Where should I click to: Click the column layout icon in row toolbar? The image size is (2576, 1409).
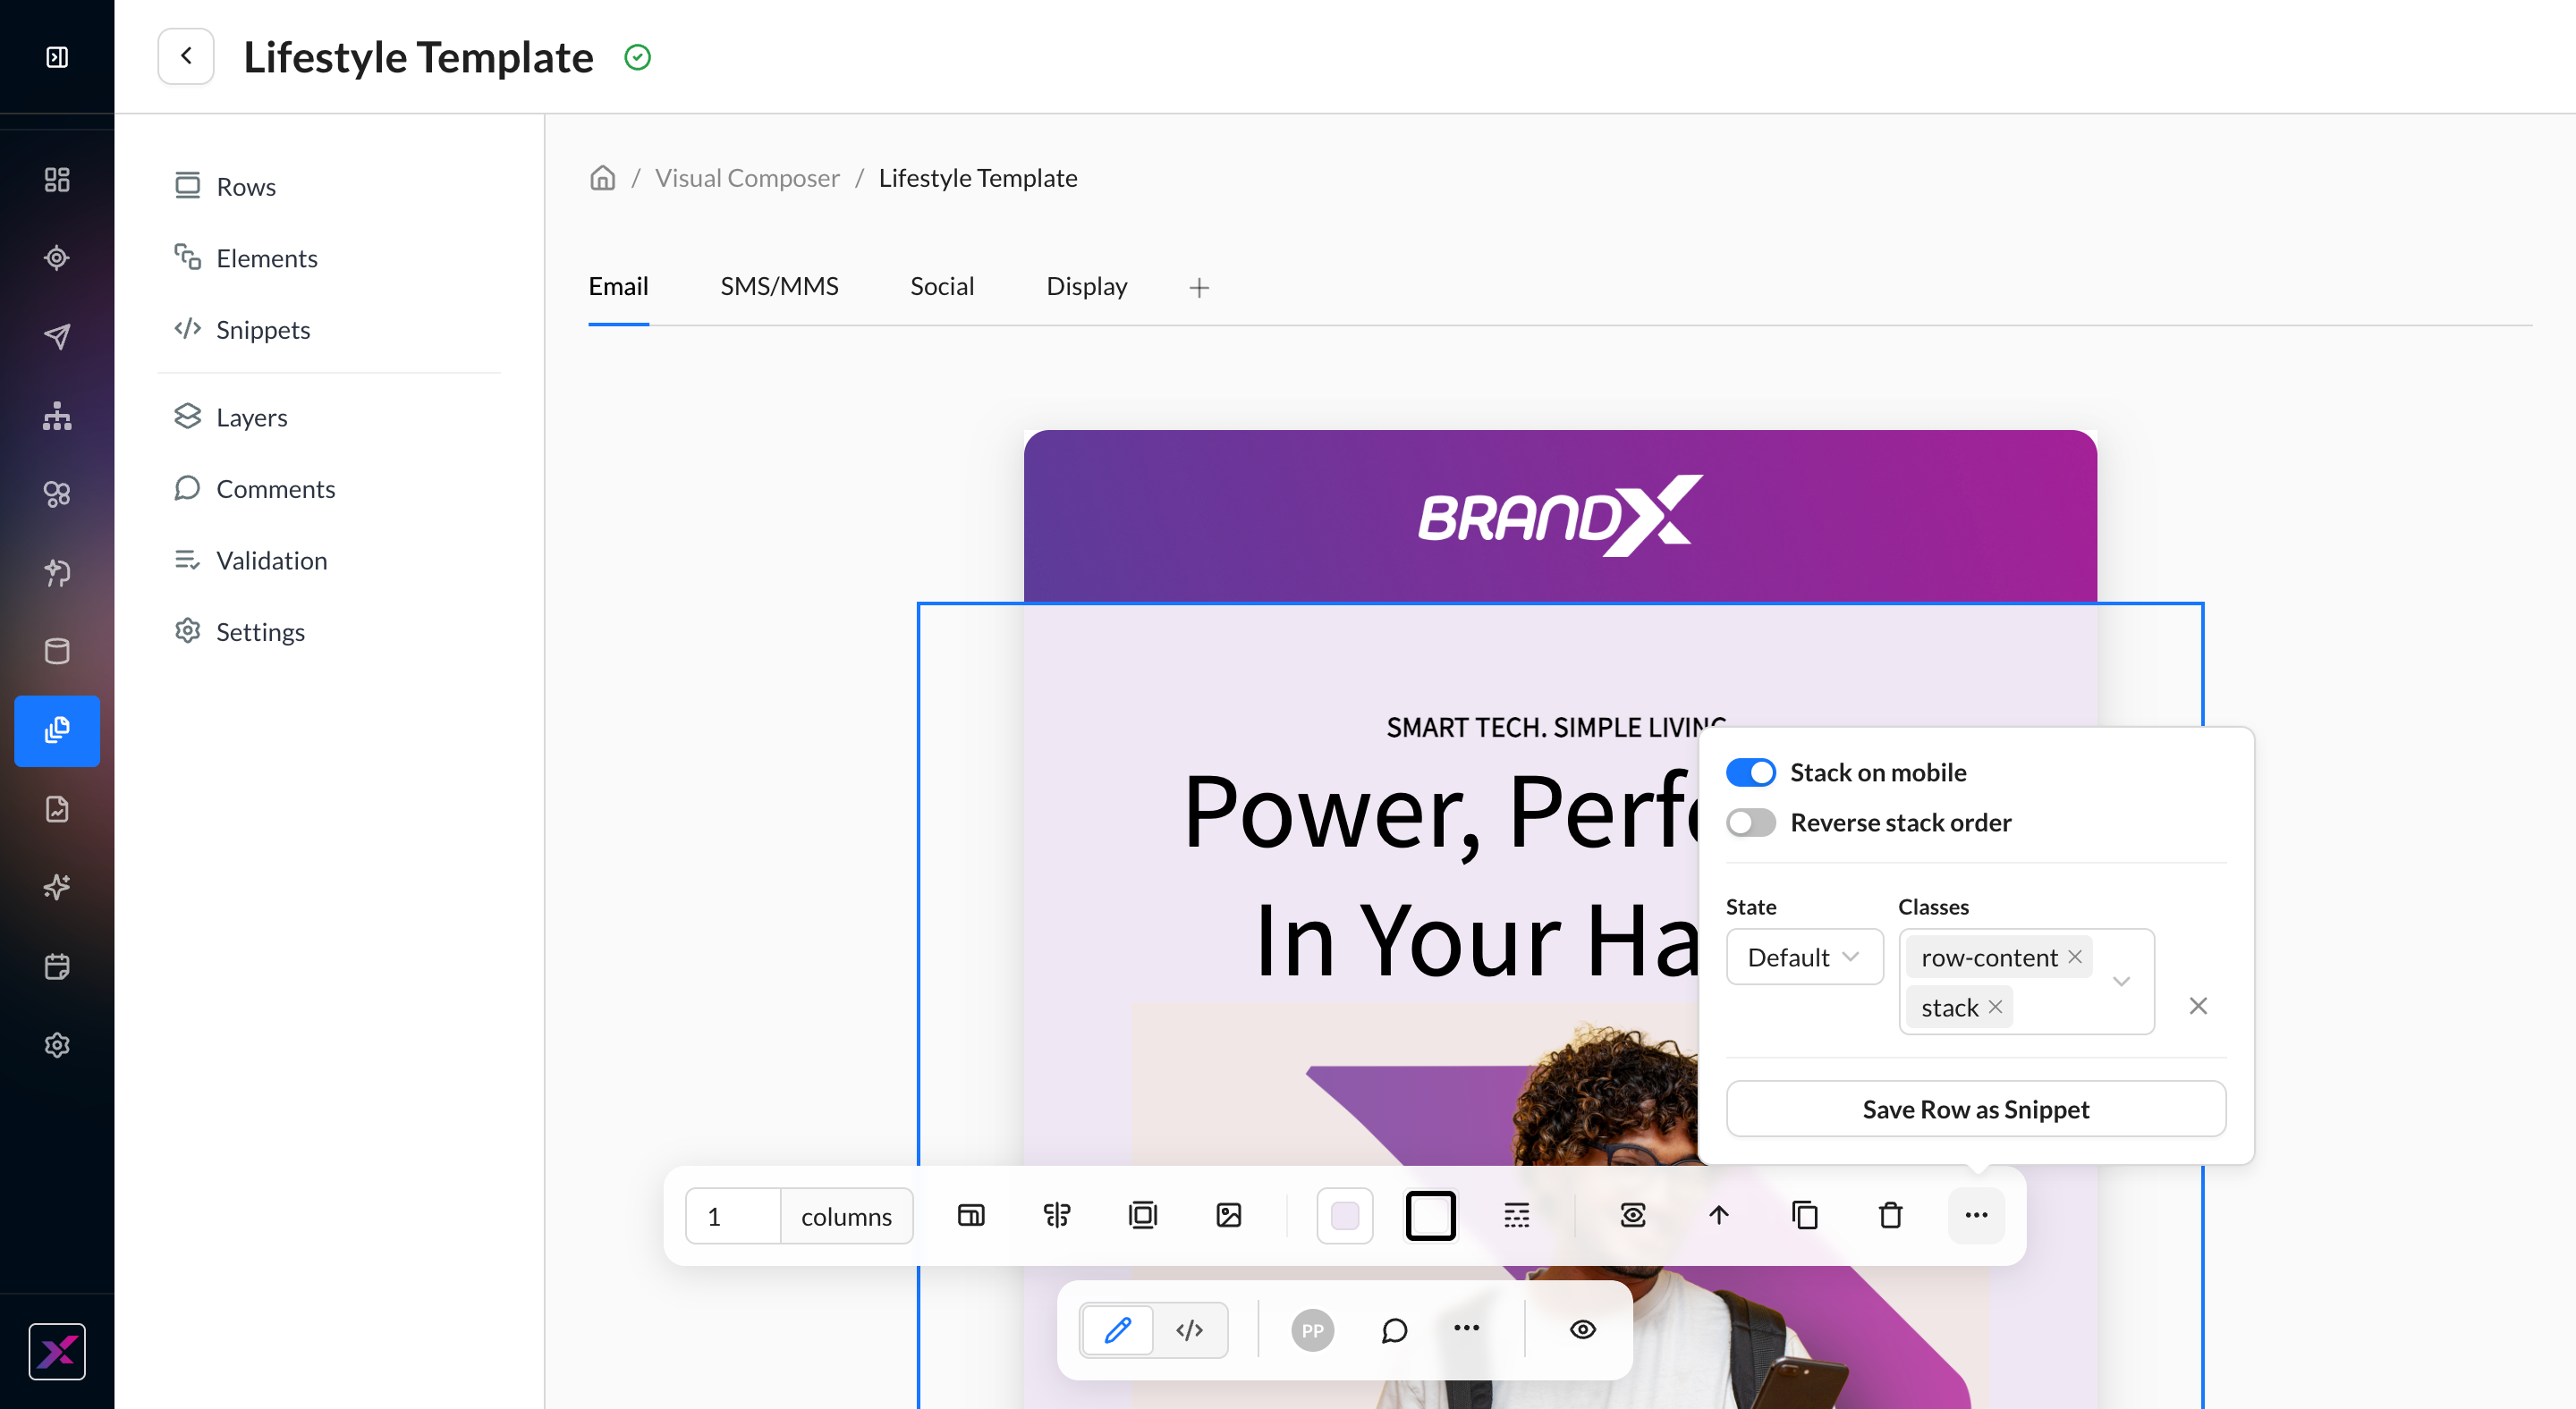(x=971, y=1215)
